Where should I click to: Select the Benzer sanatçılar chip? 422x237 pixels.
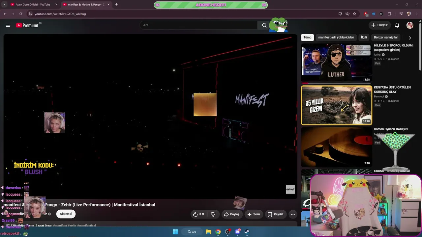tap(386, 38)
